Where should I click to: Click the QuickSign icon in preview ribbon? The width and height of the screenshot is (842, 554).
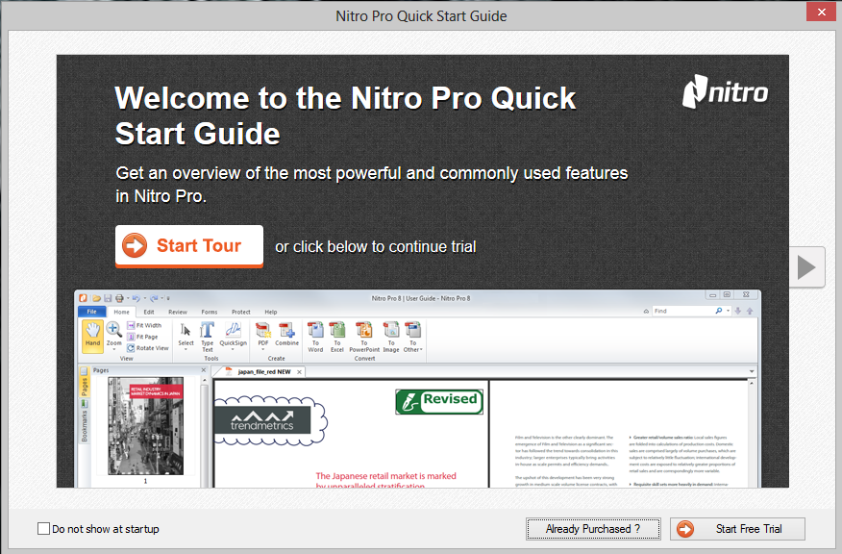click(233, 337)
